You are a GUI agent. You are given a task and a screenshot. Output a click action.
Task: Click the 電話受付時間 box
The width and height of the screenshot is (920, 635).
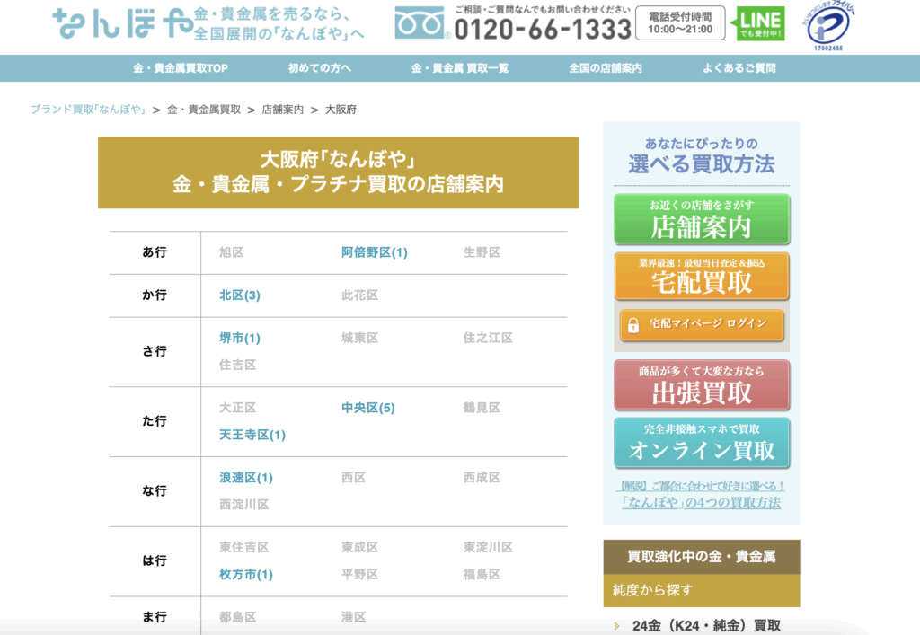(x=679, y=23)
